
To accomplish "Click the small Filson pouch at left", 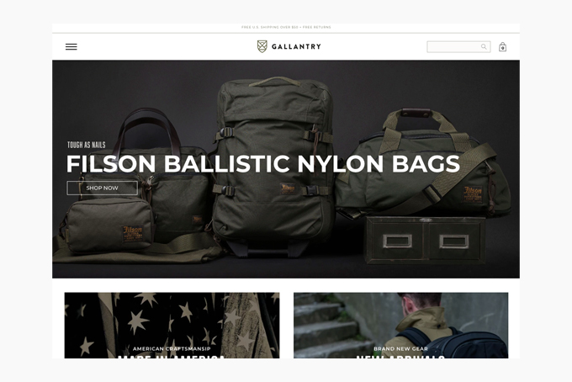I will [x=108, y=225].
